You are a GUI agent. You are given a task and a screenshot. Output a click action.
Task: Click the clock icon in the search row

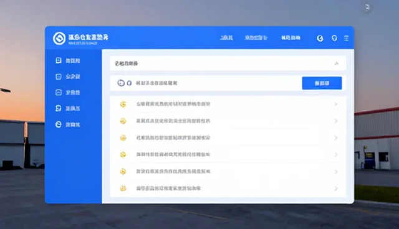point(121,83)
